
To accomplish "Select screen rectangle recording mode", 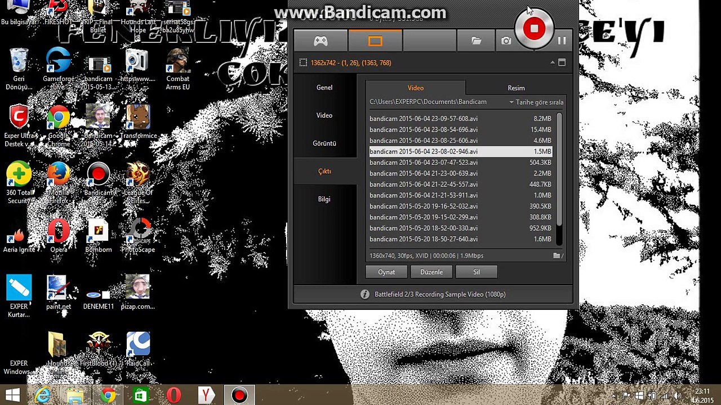I will click(375, 41).
